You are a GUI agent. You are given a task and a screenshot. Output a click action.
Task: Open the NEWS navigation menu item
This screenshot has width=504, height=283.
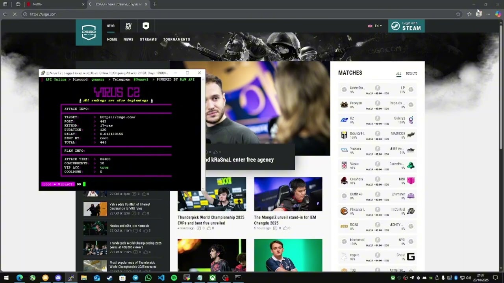click(128, 39)
